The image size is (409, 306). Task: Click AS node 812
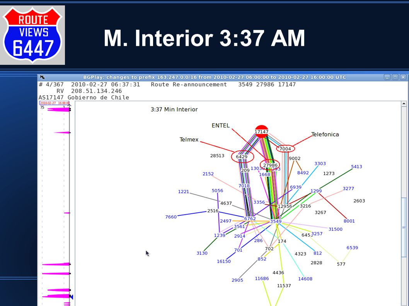click(x=318, y=253)
